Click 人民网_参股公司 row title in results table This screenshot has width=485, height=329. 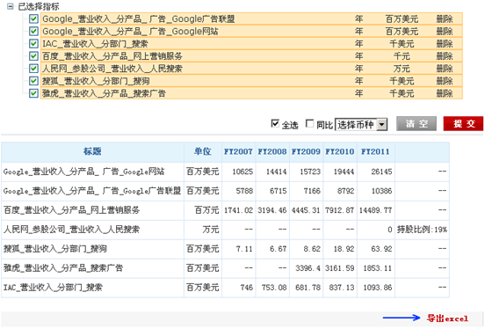(x=71, y=230)
